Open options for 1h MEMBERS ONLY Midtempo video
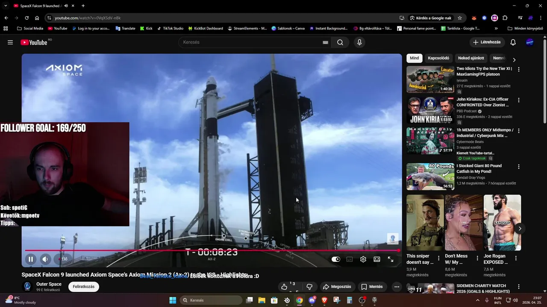 point(519,130)
